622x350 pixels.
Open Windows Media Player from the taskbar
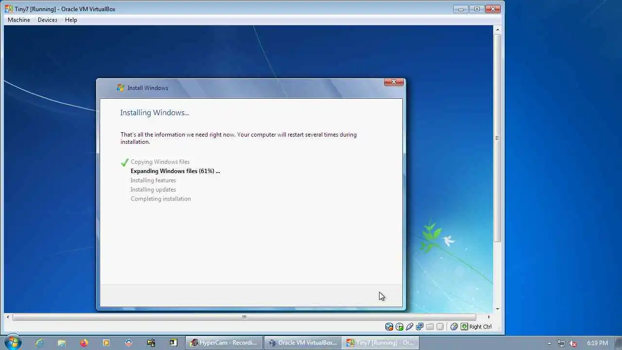pyautogui.click(x=106, y=343)
